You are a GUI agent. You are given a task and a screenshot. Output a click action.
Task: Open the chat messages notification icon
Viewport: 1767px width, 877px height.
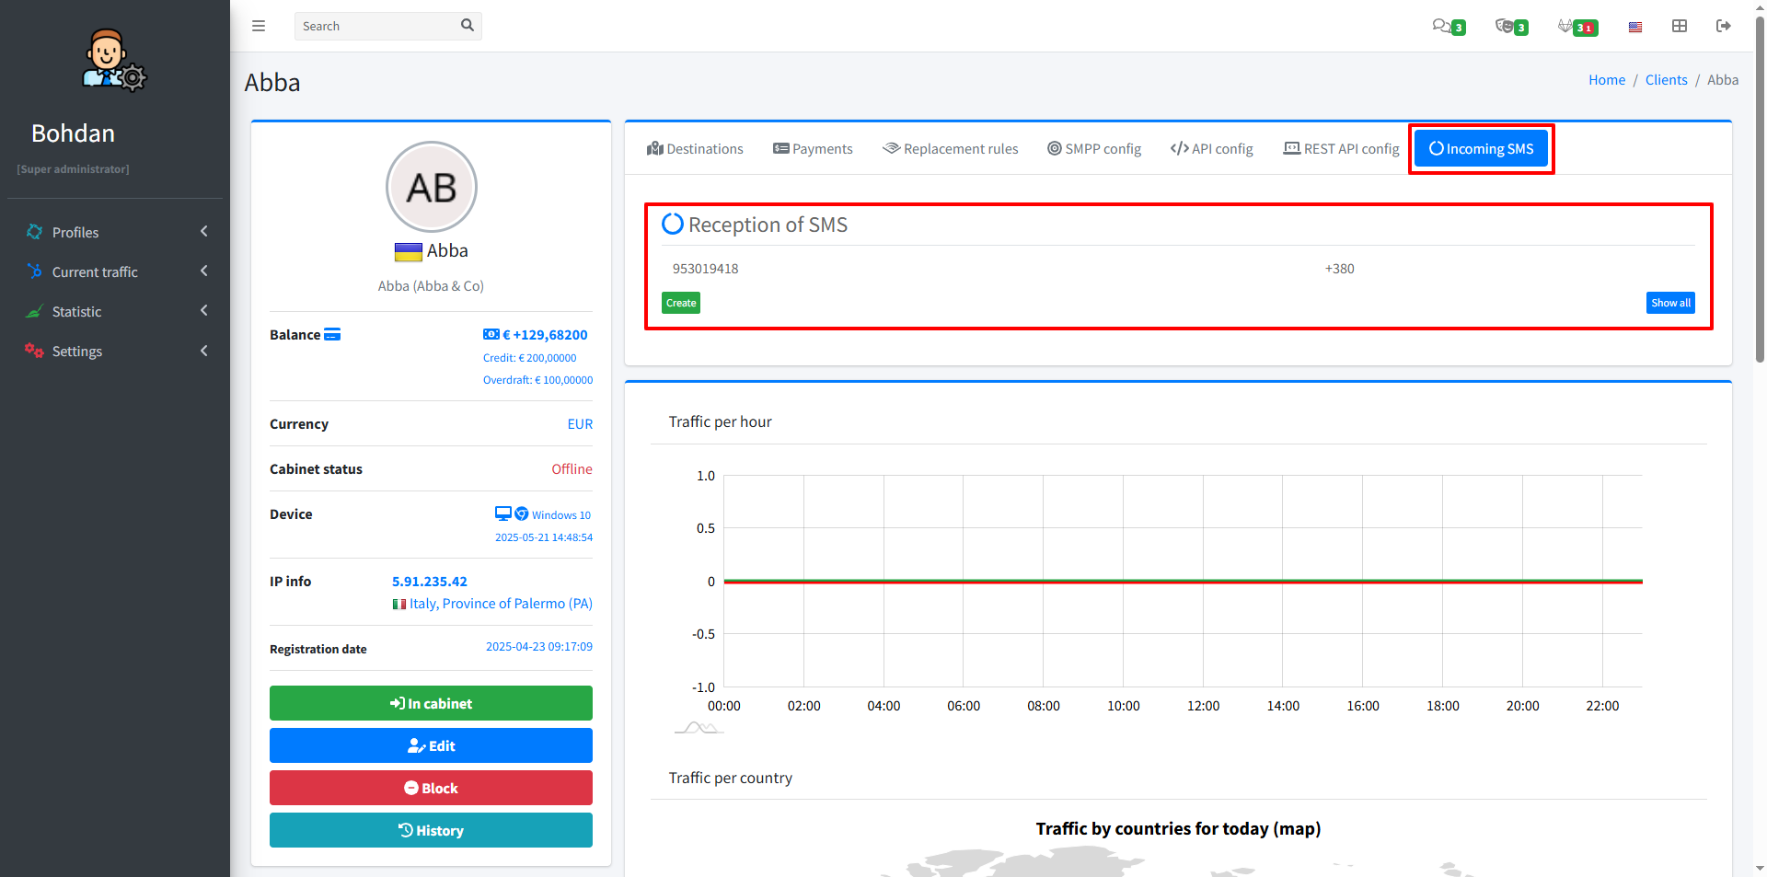[x=1442, y=26]
